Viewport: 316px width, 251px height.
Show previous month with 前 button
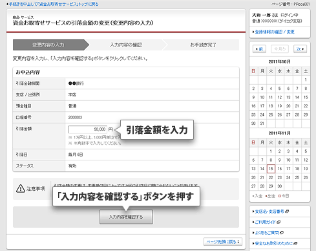(x=259, y=49)
